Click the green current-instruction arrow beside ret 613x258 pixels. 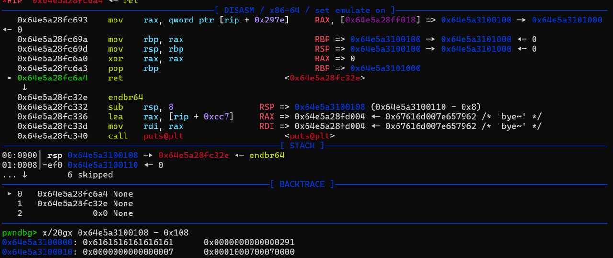(x=10, y=78)
